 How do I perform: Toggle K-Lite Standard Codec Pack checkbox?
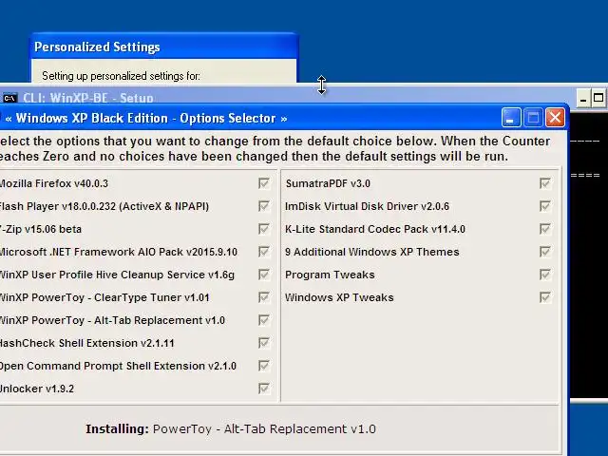click(544, 229)
